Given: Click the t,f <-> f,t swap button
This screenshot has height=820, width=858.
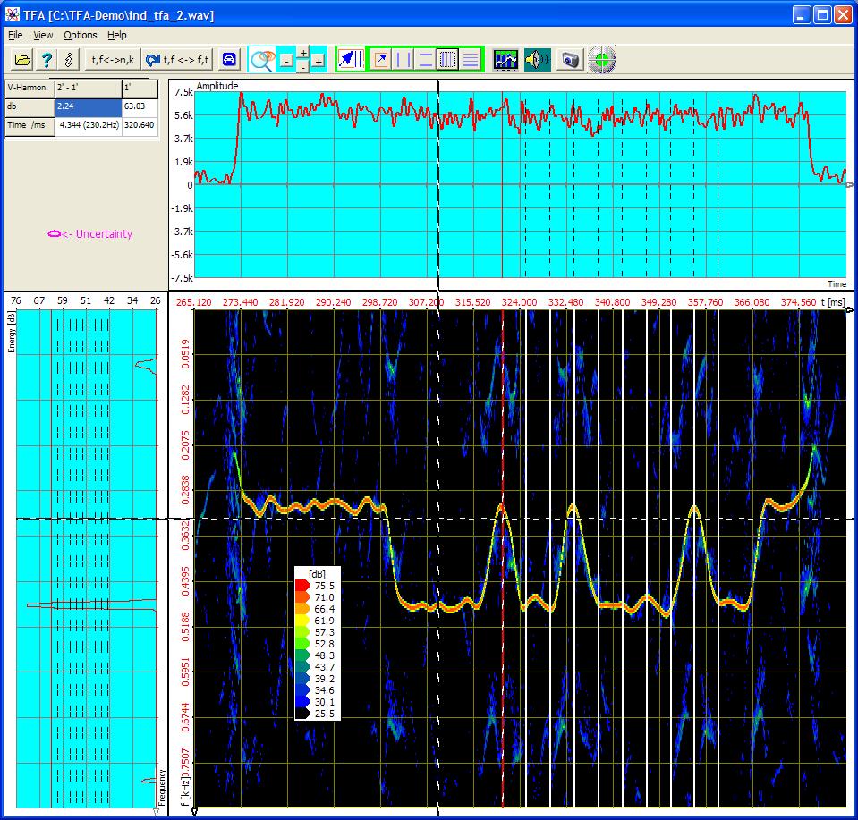Looking at the screenshot, I should [178, 60].
